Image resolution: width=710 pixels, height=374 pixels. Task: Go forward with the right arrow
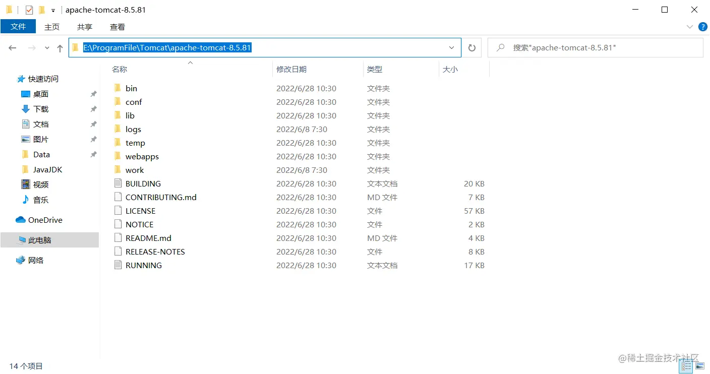[x=32, y=48]
